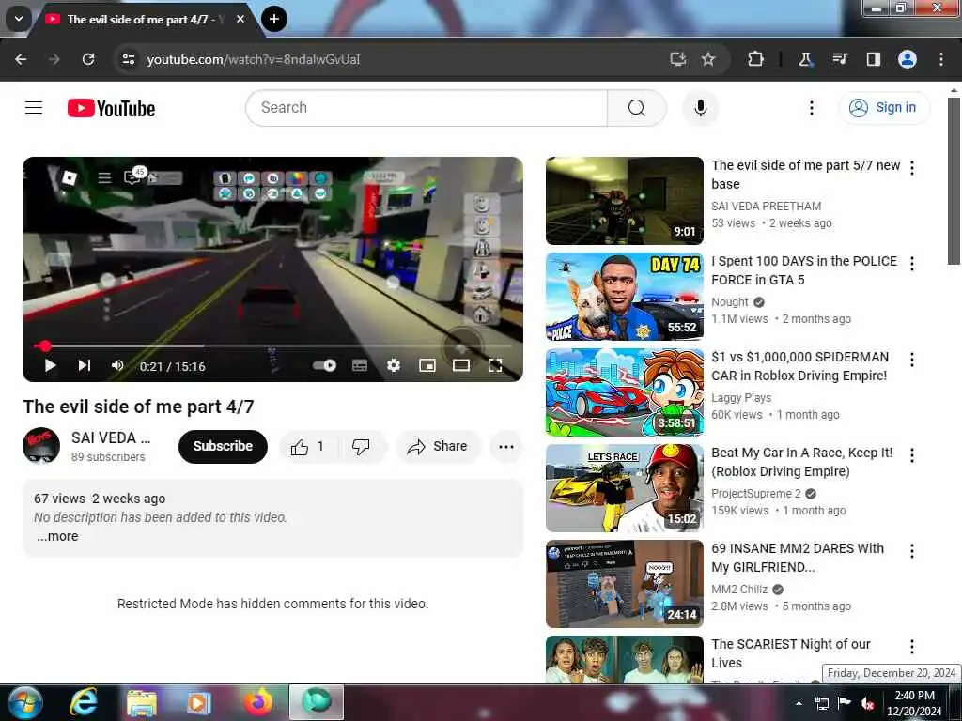Enable theater mode

click(460, 365)
